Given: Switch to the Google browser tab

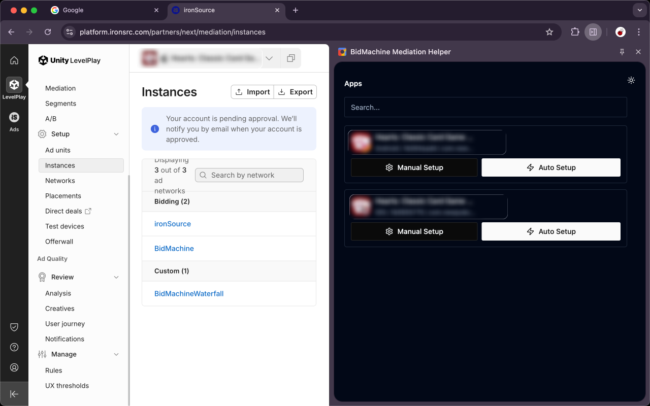Looking at the screenshot, I should pyautogui.click(x=102, y=10).
